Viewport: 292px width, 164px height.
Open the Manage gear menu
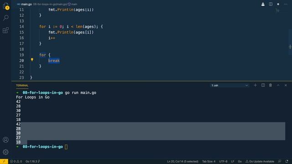(x=5, y=152)
